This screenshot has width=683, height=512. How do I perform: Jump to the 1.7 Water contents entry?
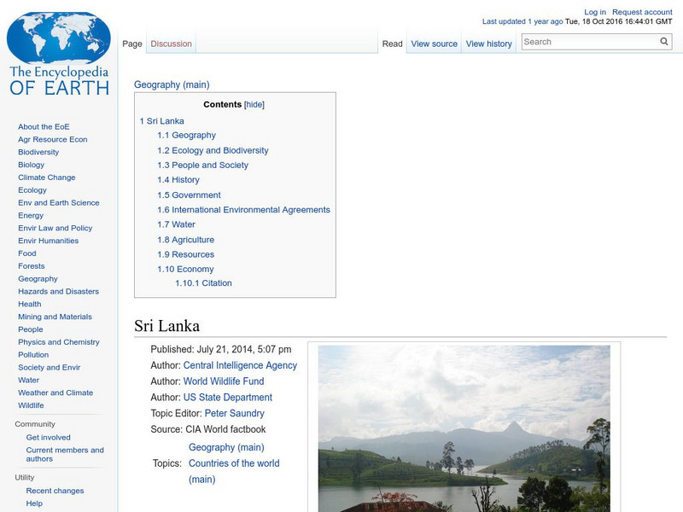(x=177, y=224)
